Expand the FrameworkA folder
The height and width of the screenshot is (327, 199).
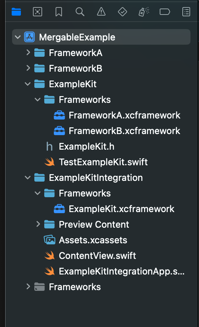point(28,52)
